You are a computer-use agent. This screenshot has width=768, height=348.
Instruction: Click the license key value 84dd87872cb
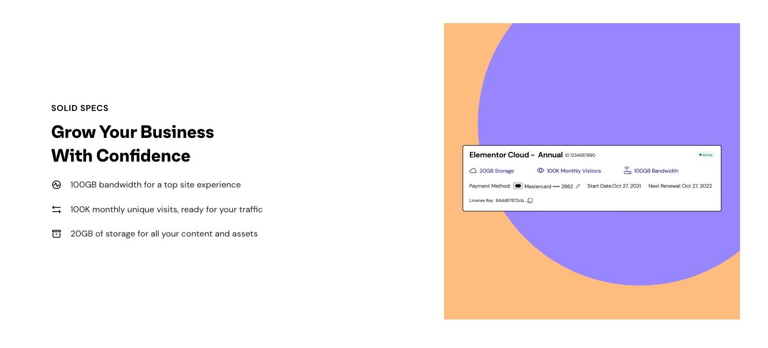[511, 200]
